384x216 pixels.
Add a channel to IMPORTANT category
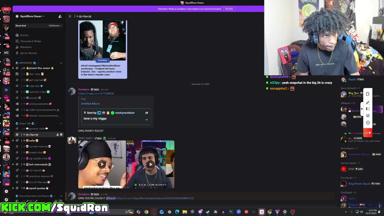61,63
